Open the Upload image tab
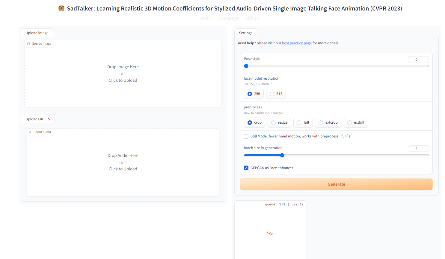The width and height of the screenshot is (445, 259). 37,33
